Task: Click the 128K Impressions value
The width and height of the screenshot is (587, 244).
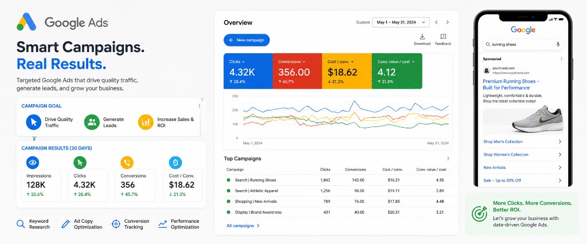Action: point(36,185)
